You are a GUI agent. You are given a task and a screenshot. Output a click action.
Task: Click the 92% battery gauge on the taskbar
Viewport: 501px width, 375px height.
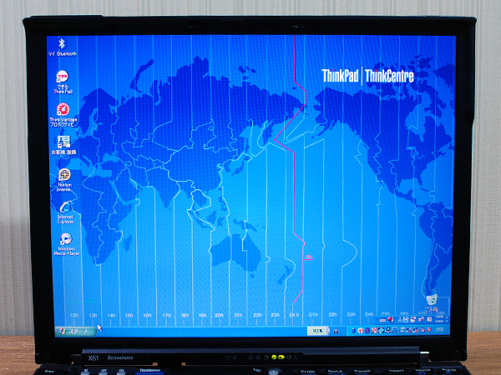(317, 331)
